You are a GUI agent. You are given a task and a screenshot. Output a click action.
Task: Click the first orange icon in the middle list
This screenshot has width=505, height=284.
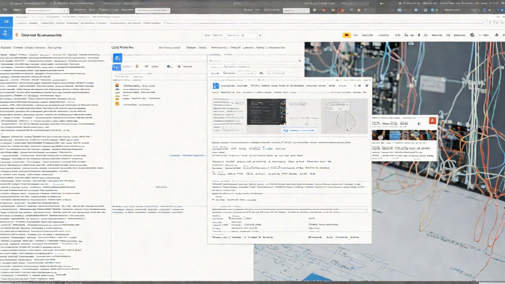coord(117,86)
